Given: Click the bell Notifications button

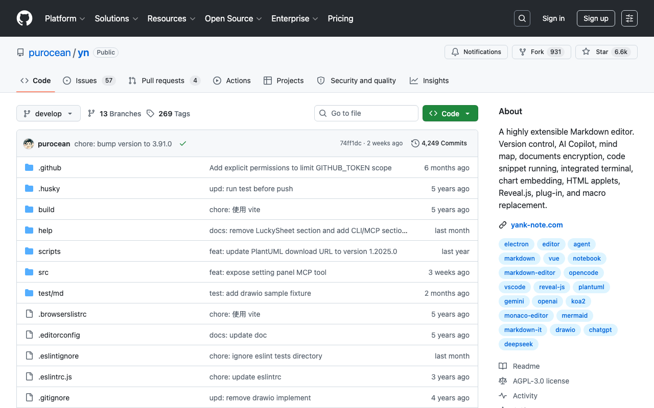Looking at the screenshot, I should click(476, 52).
